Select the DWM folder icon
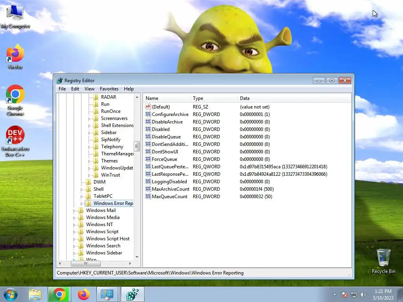403x302 pixels. [89, 182]
